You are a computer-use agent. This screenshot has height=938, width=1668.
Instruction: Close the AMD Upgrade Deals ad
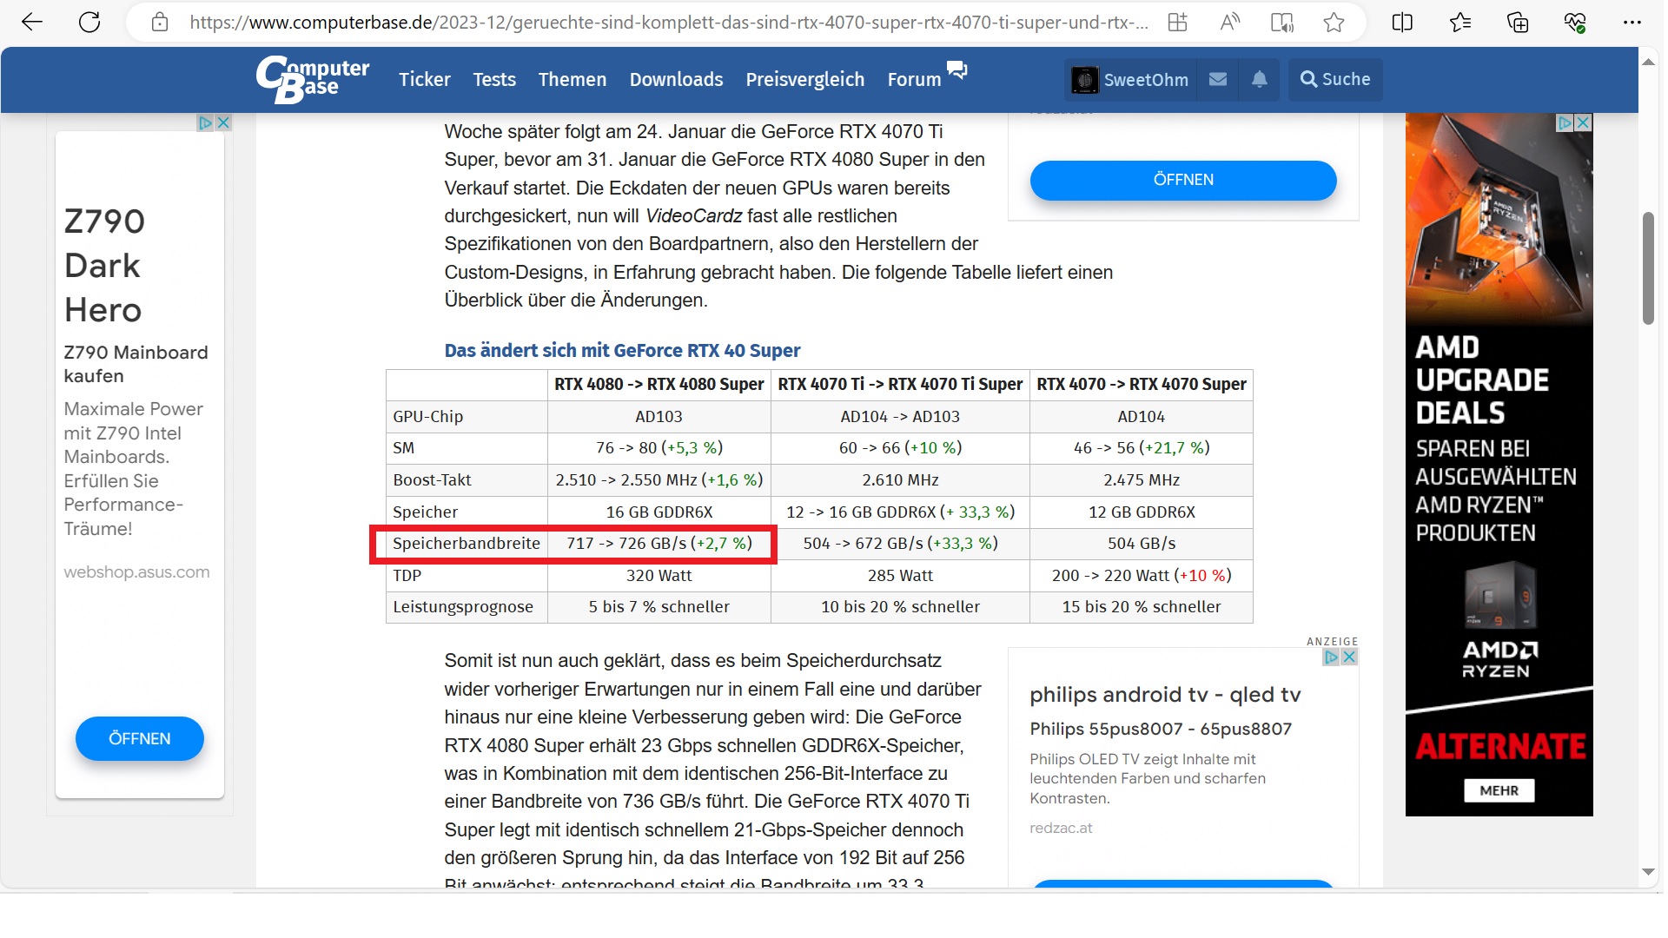coord(1584,122)
